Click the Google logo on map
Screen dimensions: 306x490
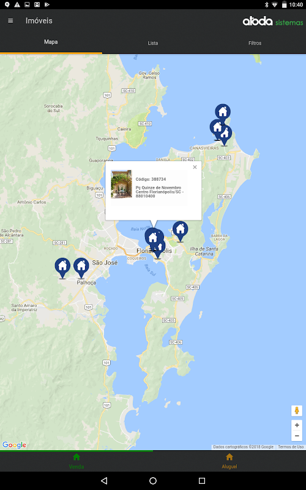point(14,445)
